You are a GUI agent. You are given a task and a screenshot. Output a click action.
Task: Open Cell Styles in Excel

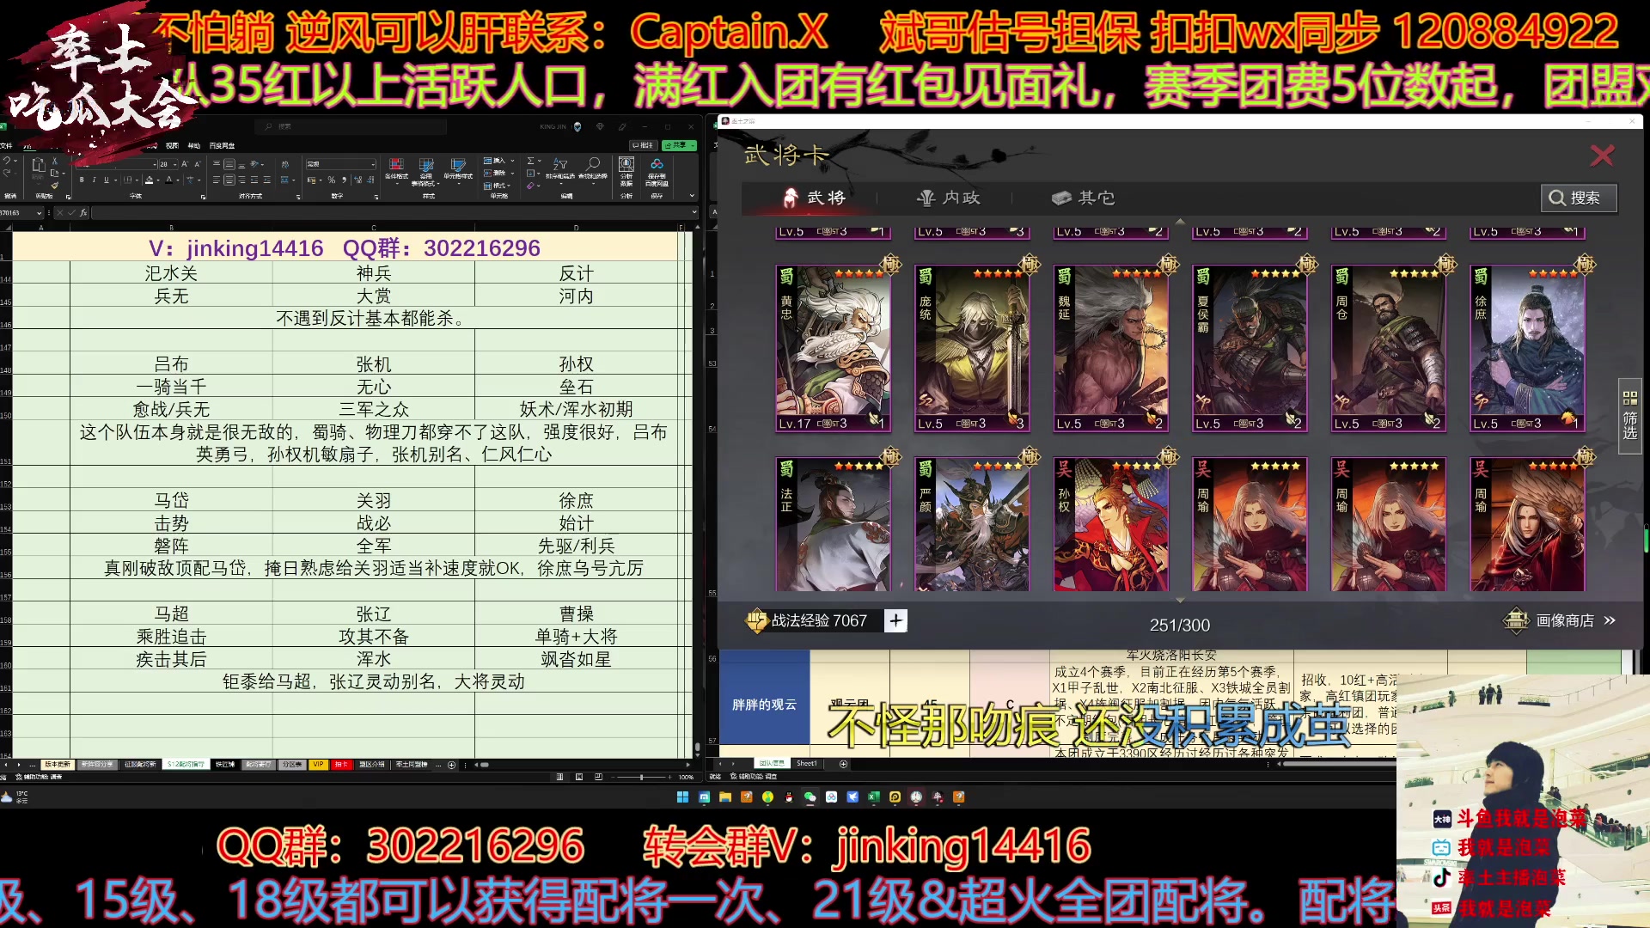[458, 169]
